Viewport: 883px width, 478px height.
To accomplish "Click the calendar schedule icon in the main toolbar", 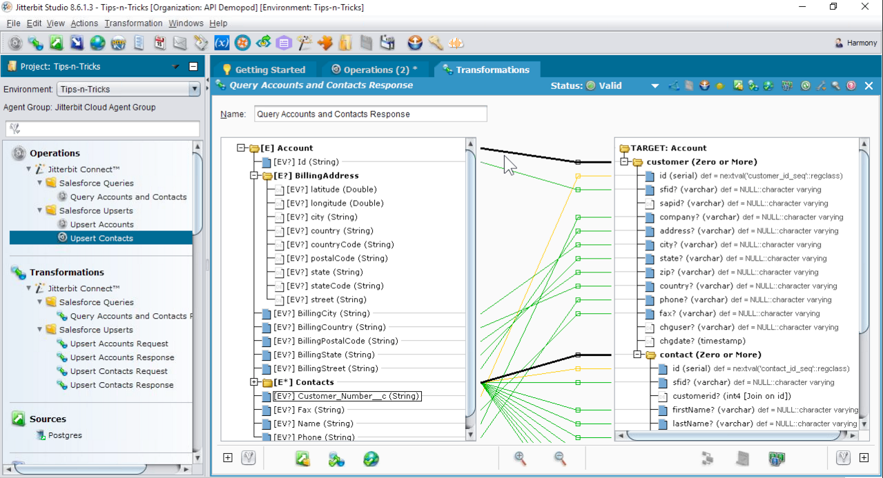I will pyautogui.click(x=159, y=43).
